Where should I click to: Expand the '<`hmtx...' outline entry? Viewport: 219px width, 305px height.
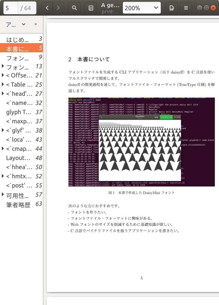(3, 176)
